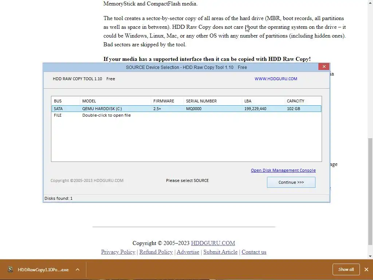Screen dimensions: 373x280
Task: Click the Please select SOURCE label
Action: click(x=187, y=180)
